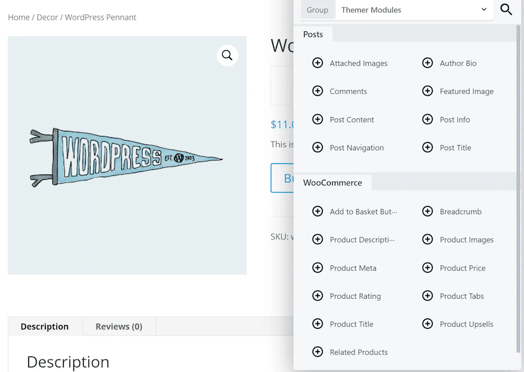
Task: Click plus icon beside Product Rating
Action: pos(318,296)
